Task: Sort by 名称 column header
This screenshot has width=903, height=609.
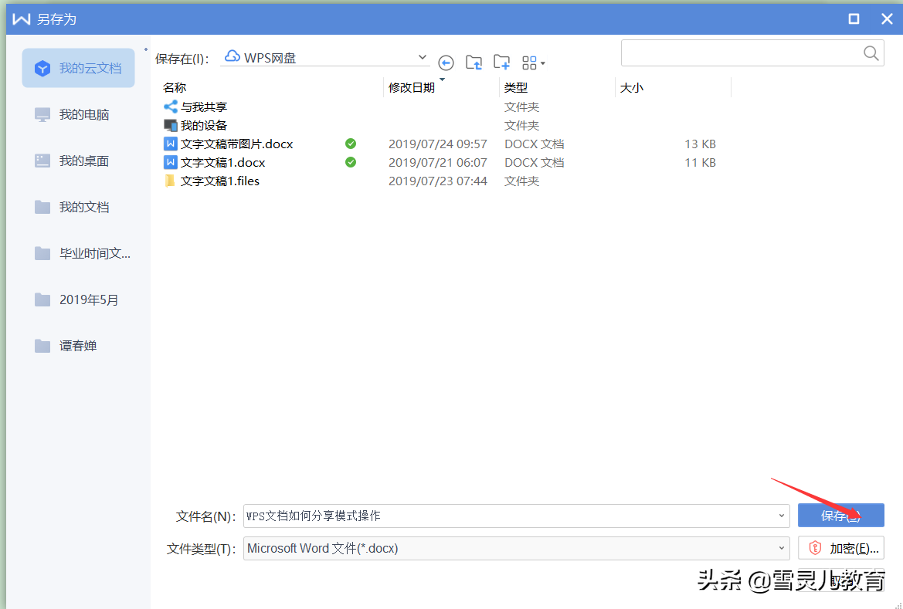Action: [x=175, y=87]
